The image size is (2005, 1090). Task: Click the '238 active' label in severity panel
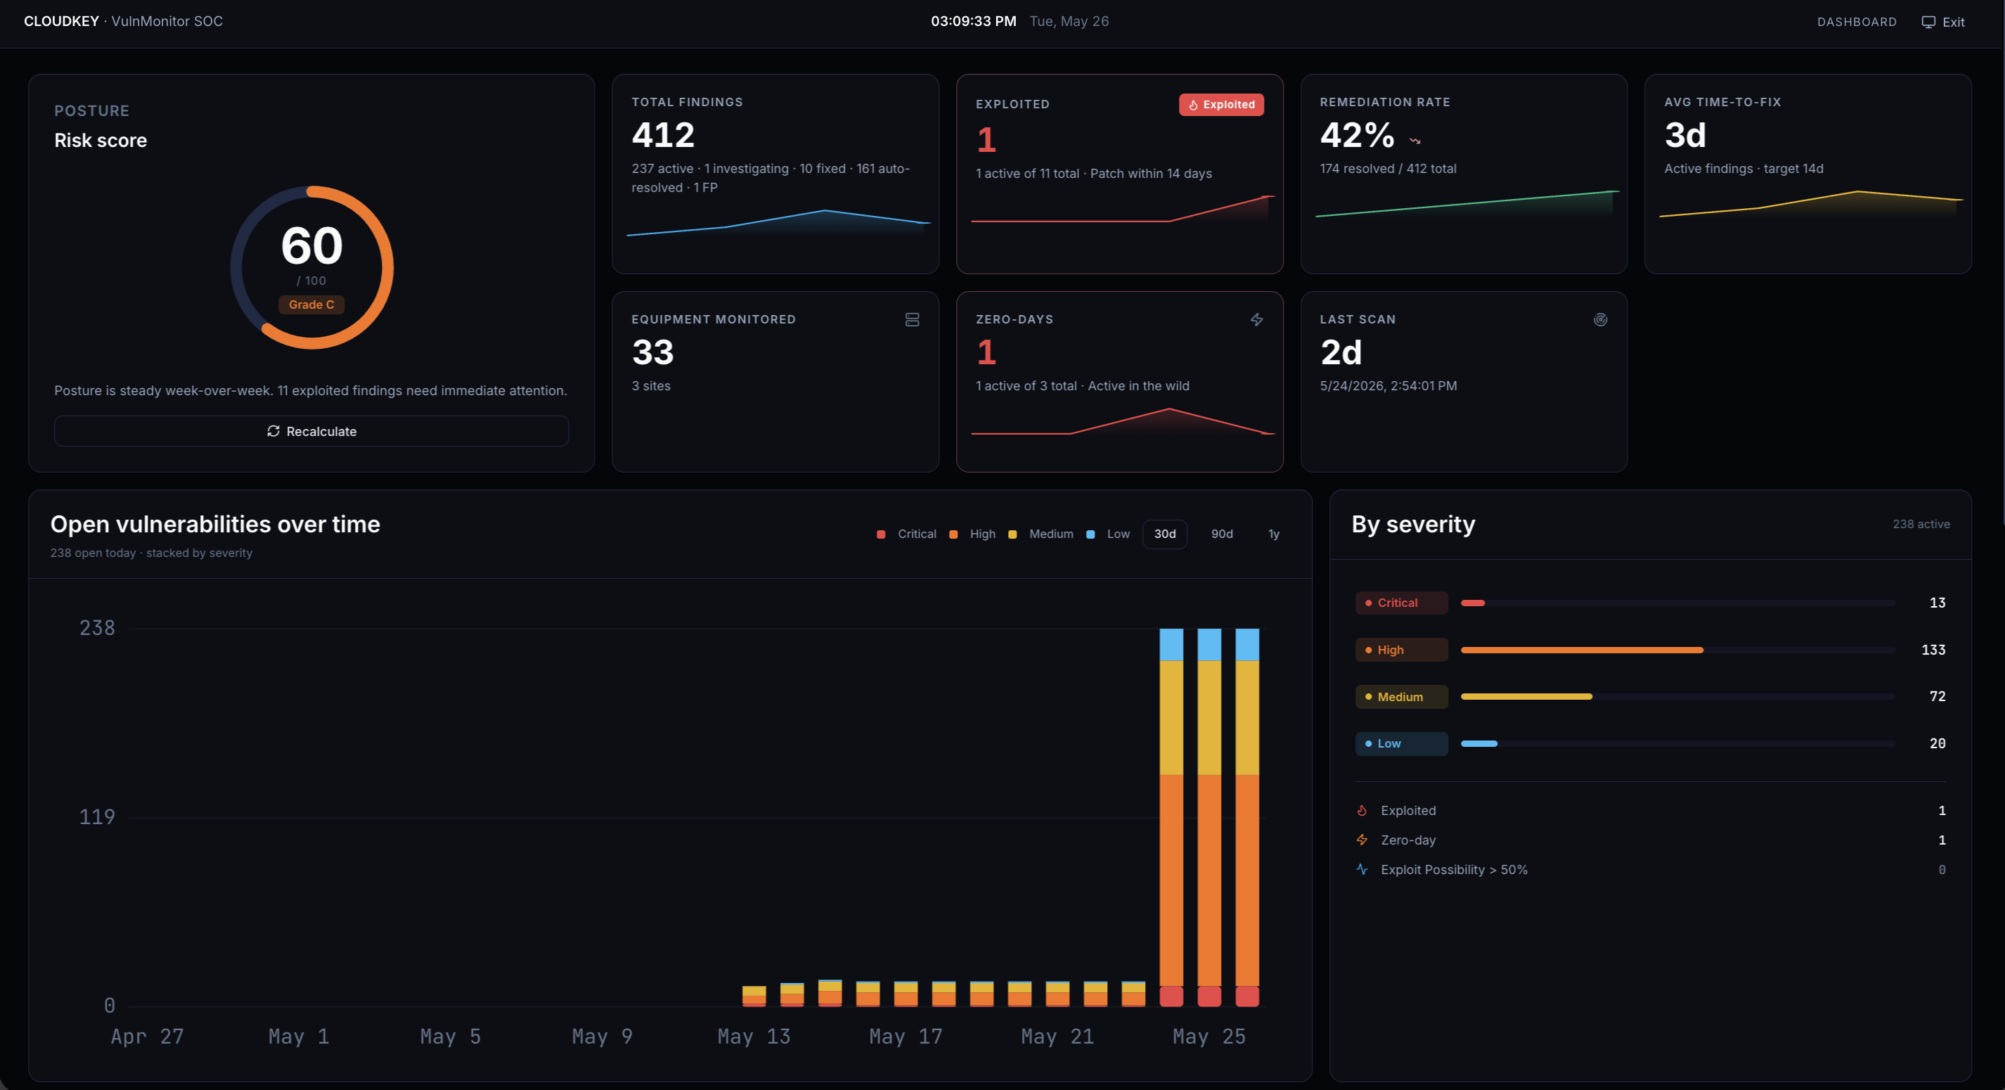(1921, 525)
